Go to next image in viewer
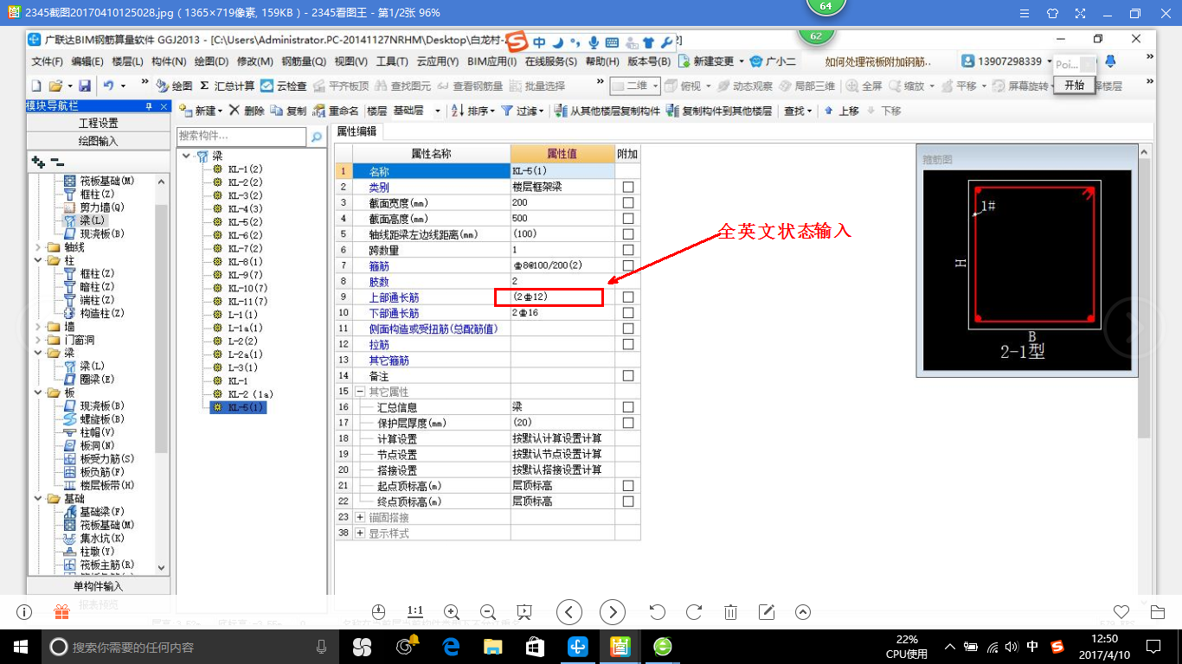This screenshot has width=1182, height=664. click(613, 612)
